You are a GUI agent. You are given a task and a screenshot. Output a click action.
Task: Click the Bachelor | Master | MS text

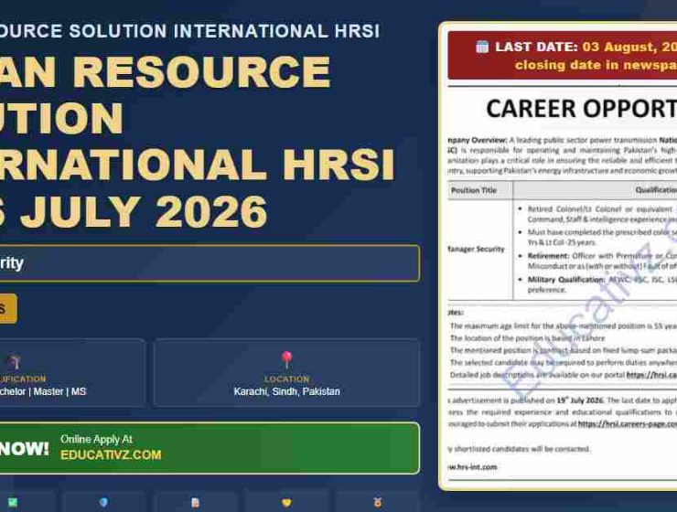43,391
